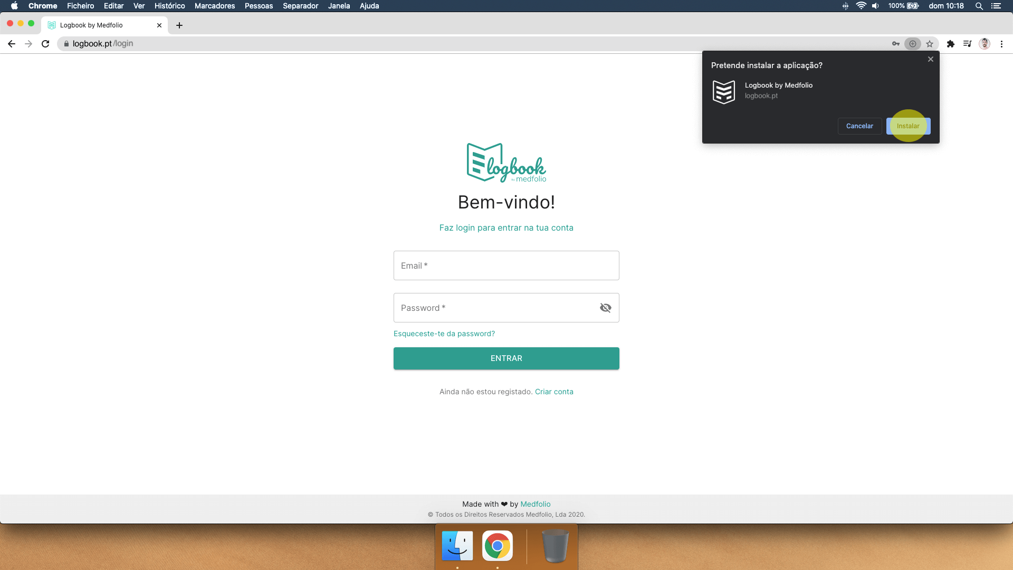This screenshot has width=1013, height=570.
Task: Click the extensions puzzle icon in toolbar
Action: 950,43
